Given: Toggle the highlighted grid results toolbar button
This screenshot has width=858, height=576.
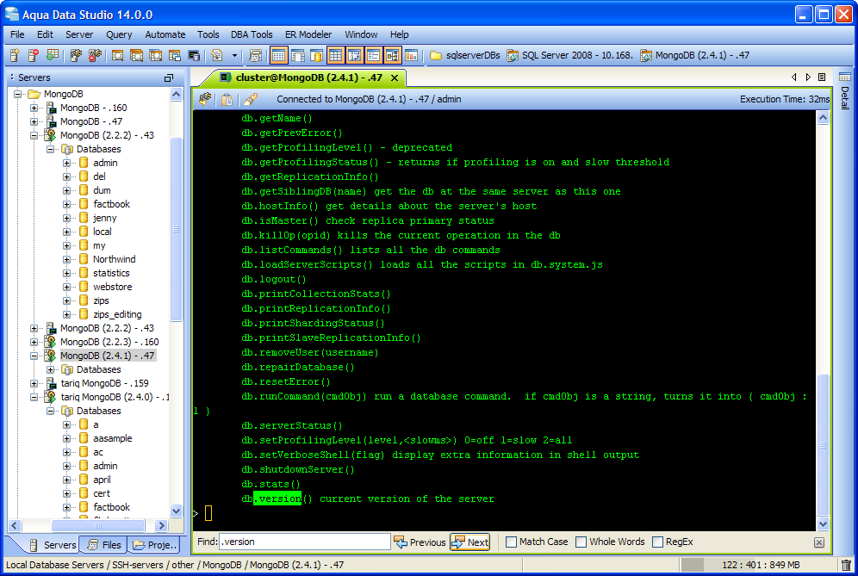Looking at the screenshot, I should 335,55.
